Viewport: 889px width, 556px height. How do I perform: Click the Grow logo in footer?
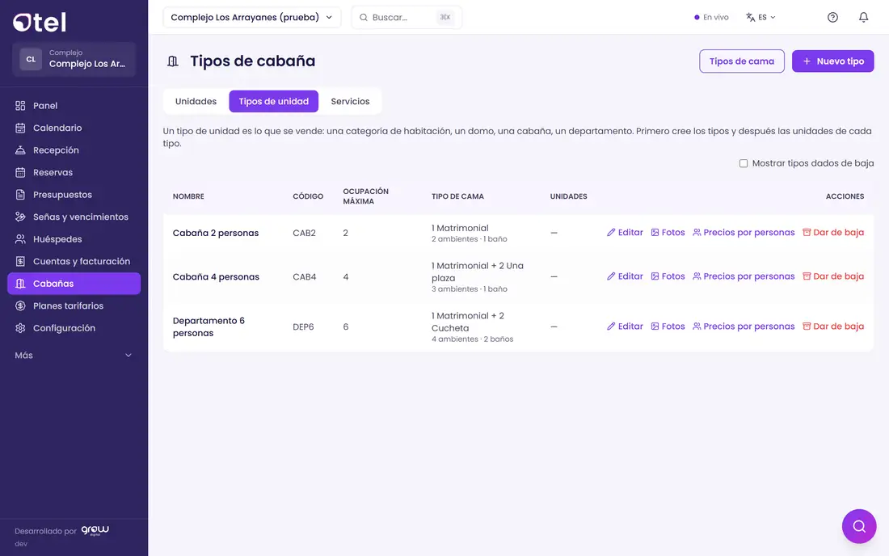95,530
